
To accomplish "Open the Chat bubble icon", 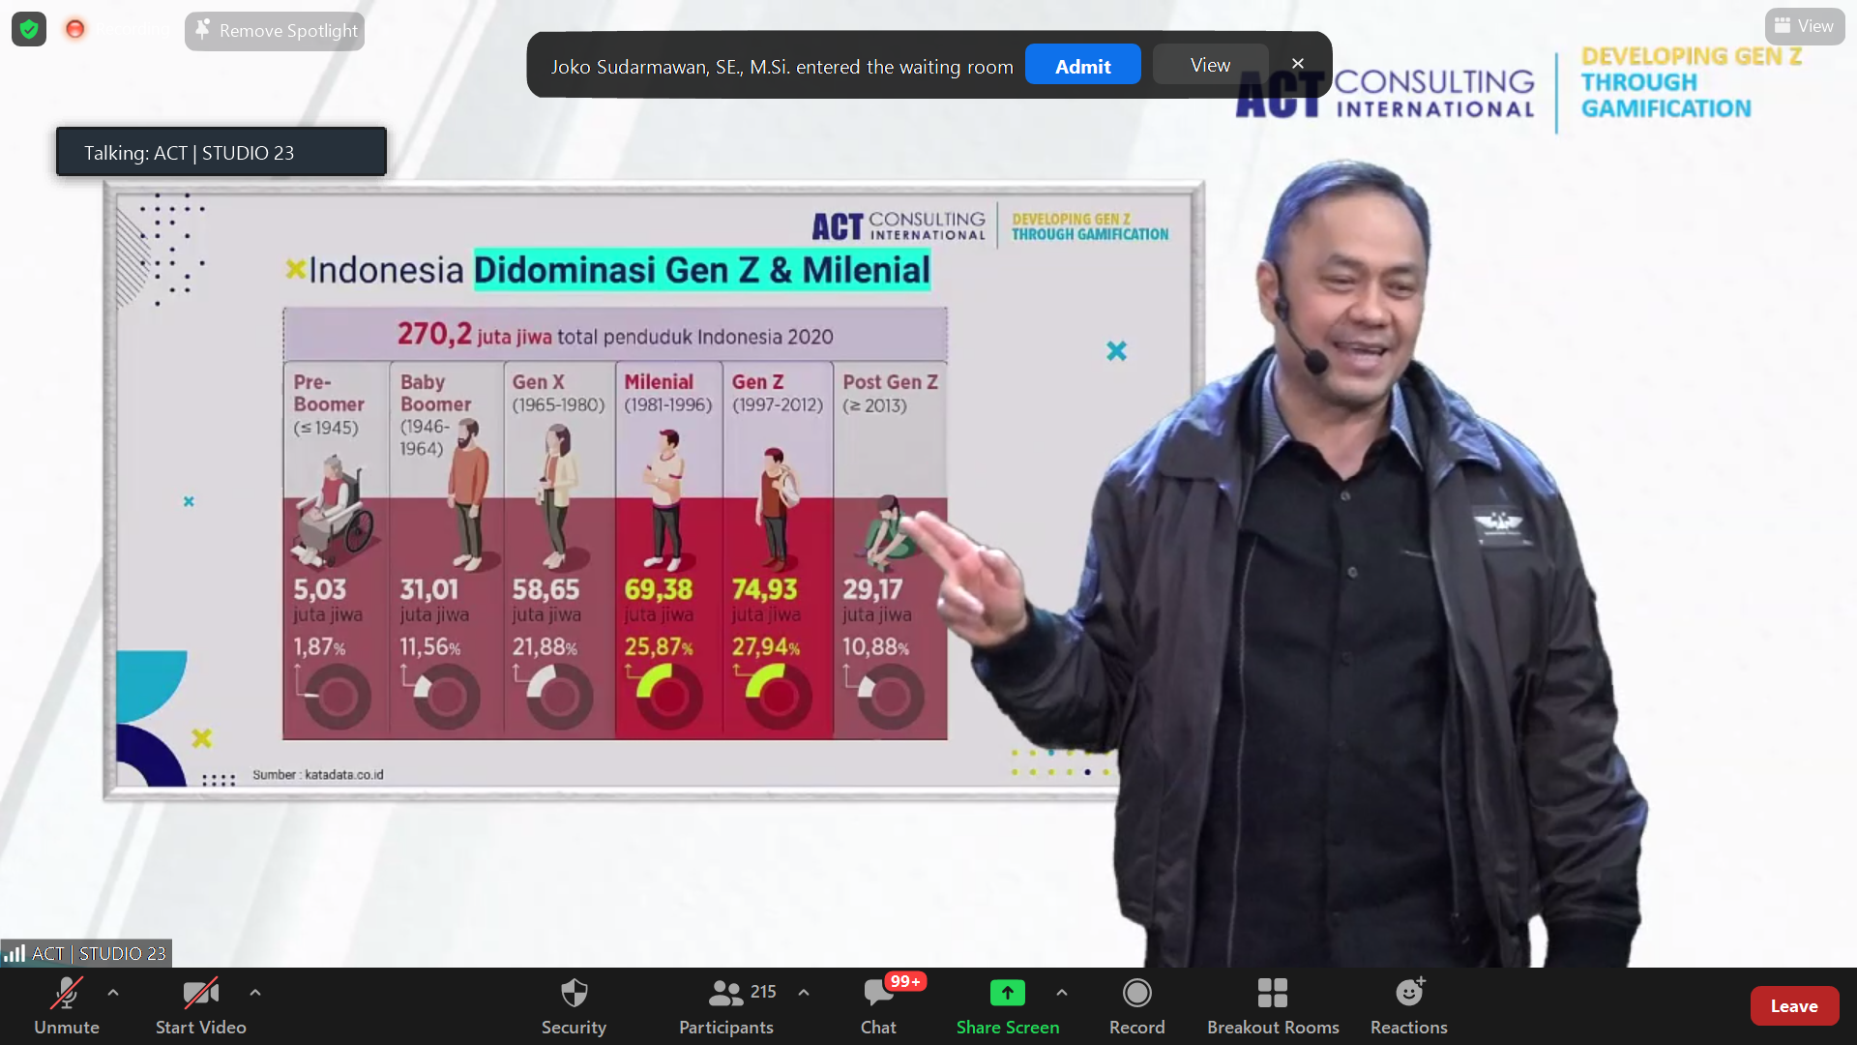I will [877, 994].
